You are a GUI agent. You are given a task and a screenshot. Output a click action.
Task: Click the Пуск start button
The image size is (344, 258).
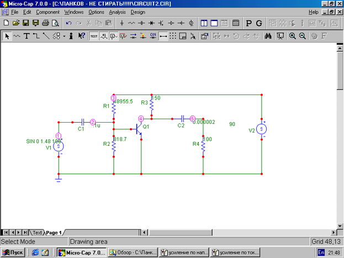tap(13, 252)
